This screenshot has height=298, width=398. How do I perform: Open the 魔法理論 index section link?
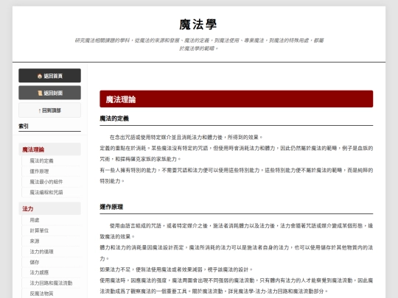(x=50, y=149)
